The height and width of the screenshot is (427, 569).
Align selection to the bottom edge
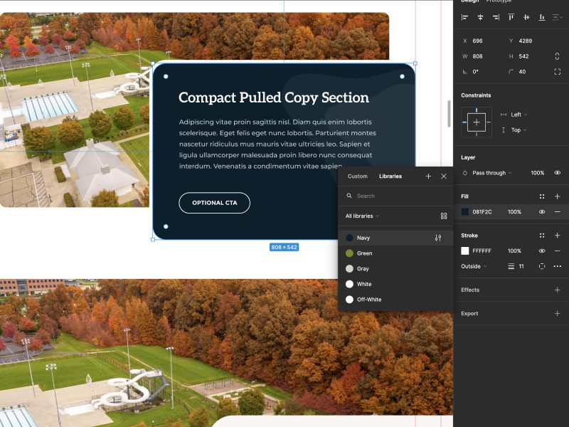coord(542,17)
